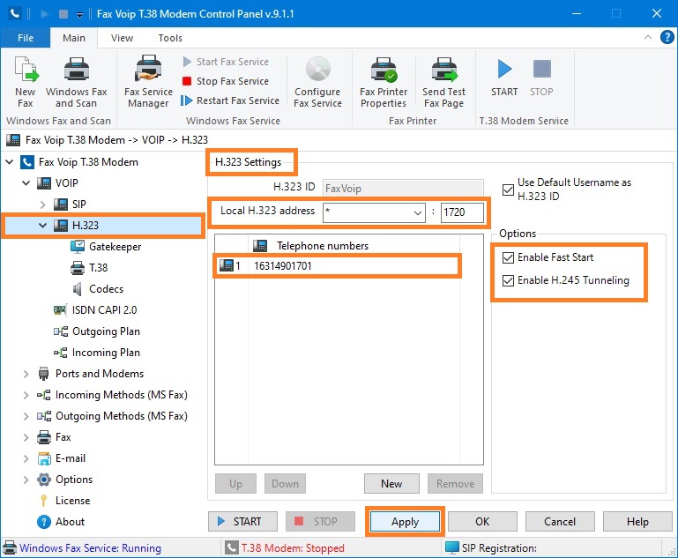Expand the Options tree node

click(26, 480)
